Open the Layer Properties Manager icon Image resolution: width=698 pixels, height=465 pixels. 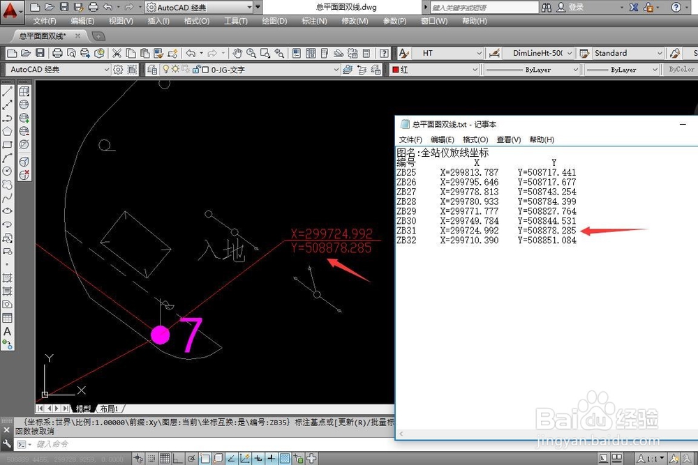152,70
